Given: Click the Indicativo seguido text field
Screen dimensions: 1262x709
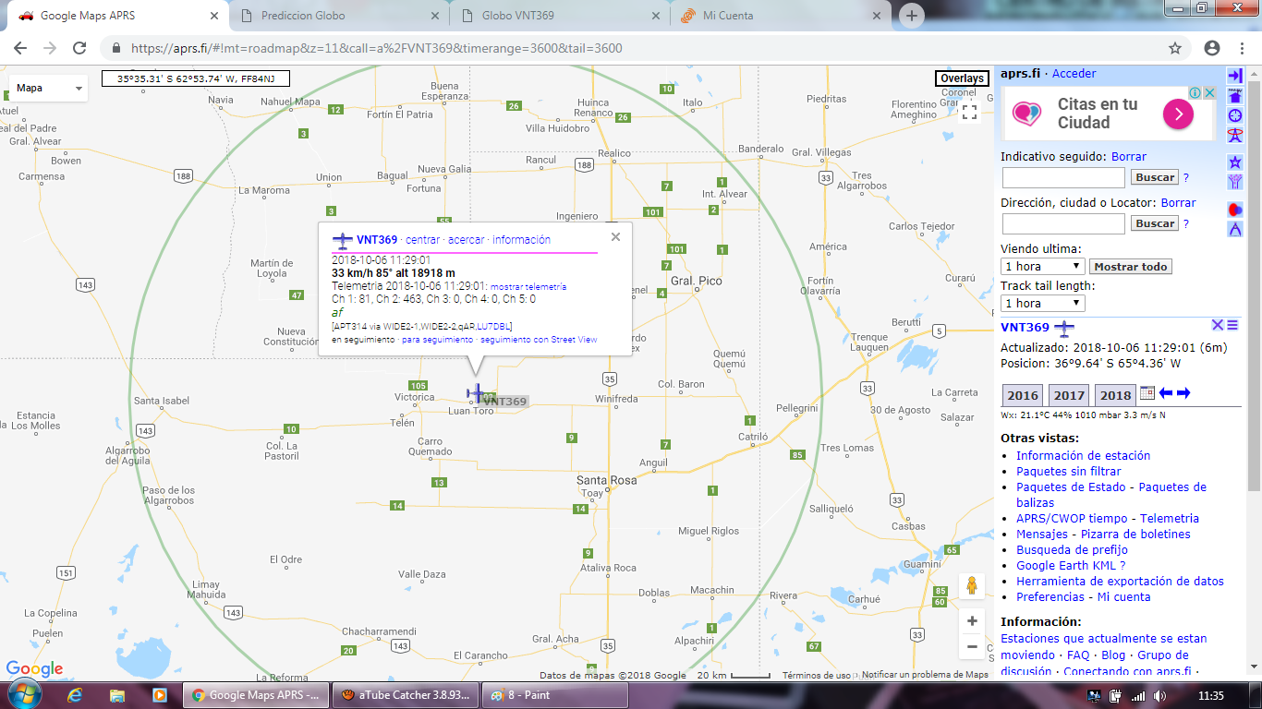Looking at the screenshot, I should 1063,177.
